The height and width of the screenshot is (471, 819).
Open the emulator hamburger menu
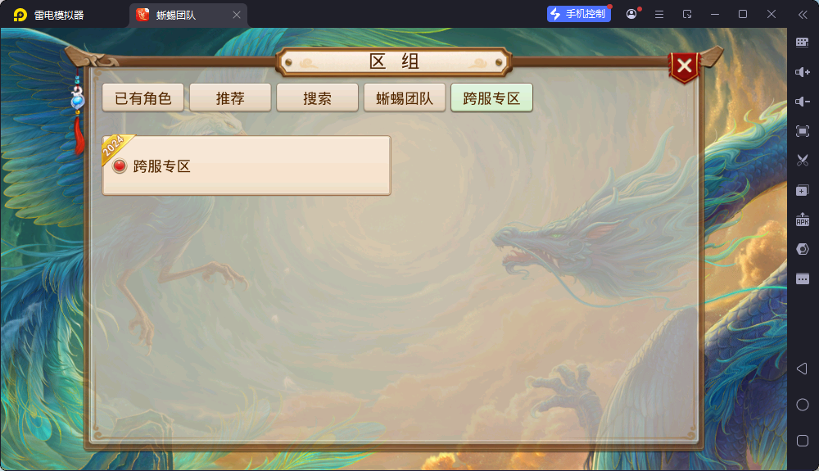659,15
